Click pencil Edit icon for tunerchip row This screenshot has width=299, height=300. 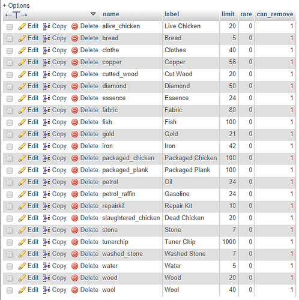point(22,242)
